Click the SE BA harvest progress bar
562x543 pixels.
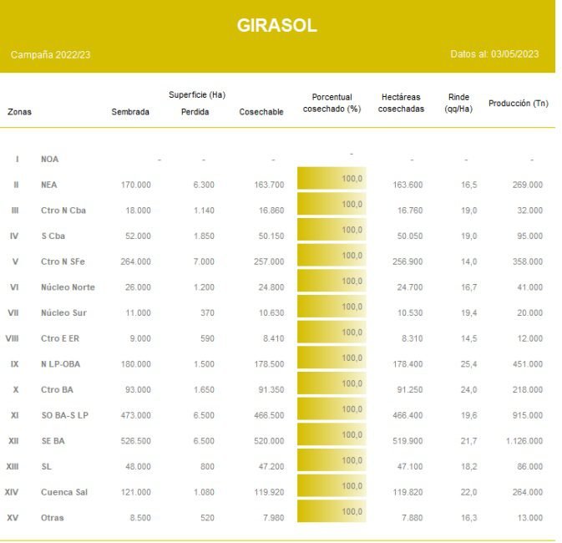332,436
